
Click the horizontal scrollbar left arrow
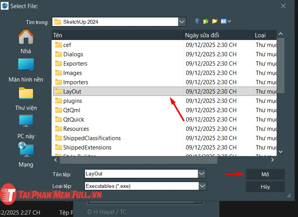point(56,160)
